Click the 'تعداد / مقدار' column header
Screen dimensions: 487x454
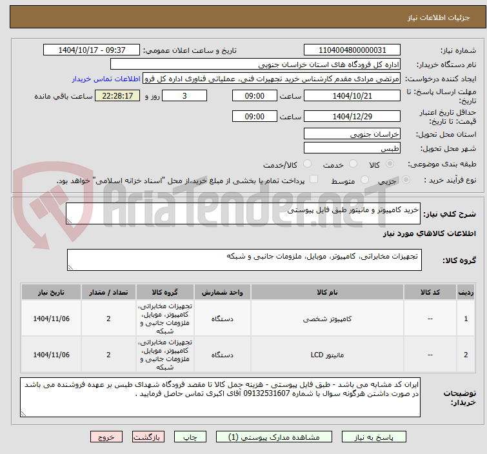tap(108, 292)
